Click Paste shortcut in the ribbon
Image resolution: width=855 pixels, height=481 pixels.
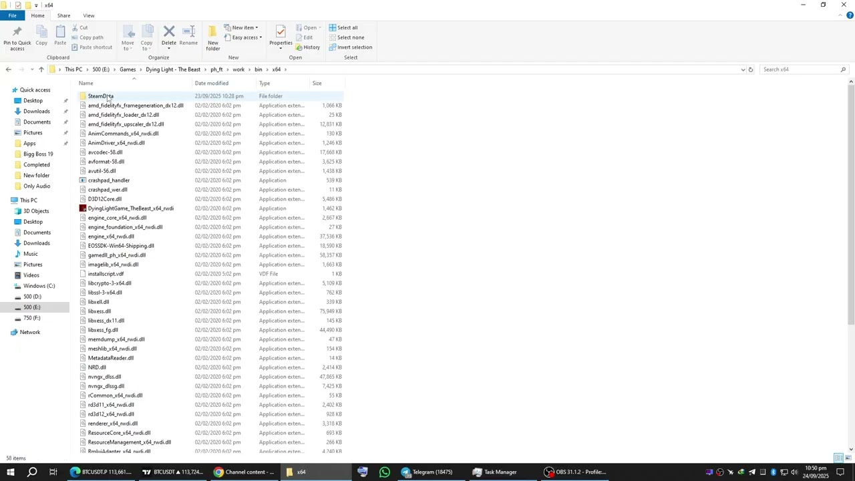point(92,47)
